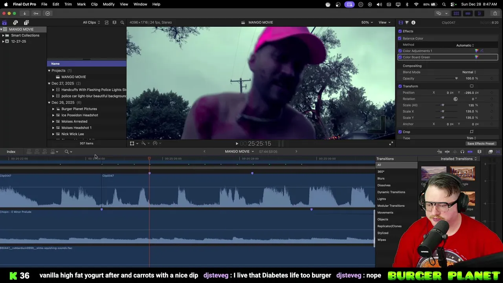This screenshot has height=283, width=503.
Task: Open the Mark menu
Action: click(x=81, y=4)
